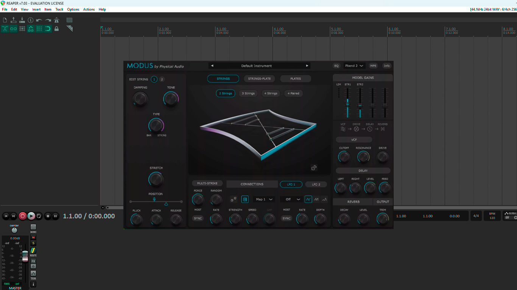517x290 pixels.
Task: Click the master volume fader
Action: [x=25, y=256]
